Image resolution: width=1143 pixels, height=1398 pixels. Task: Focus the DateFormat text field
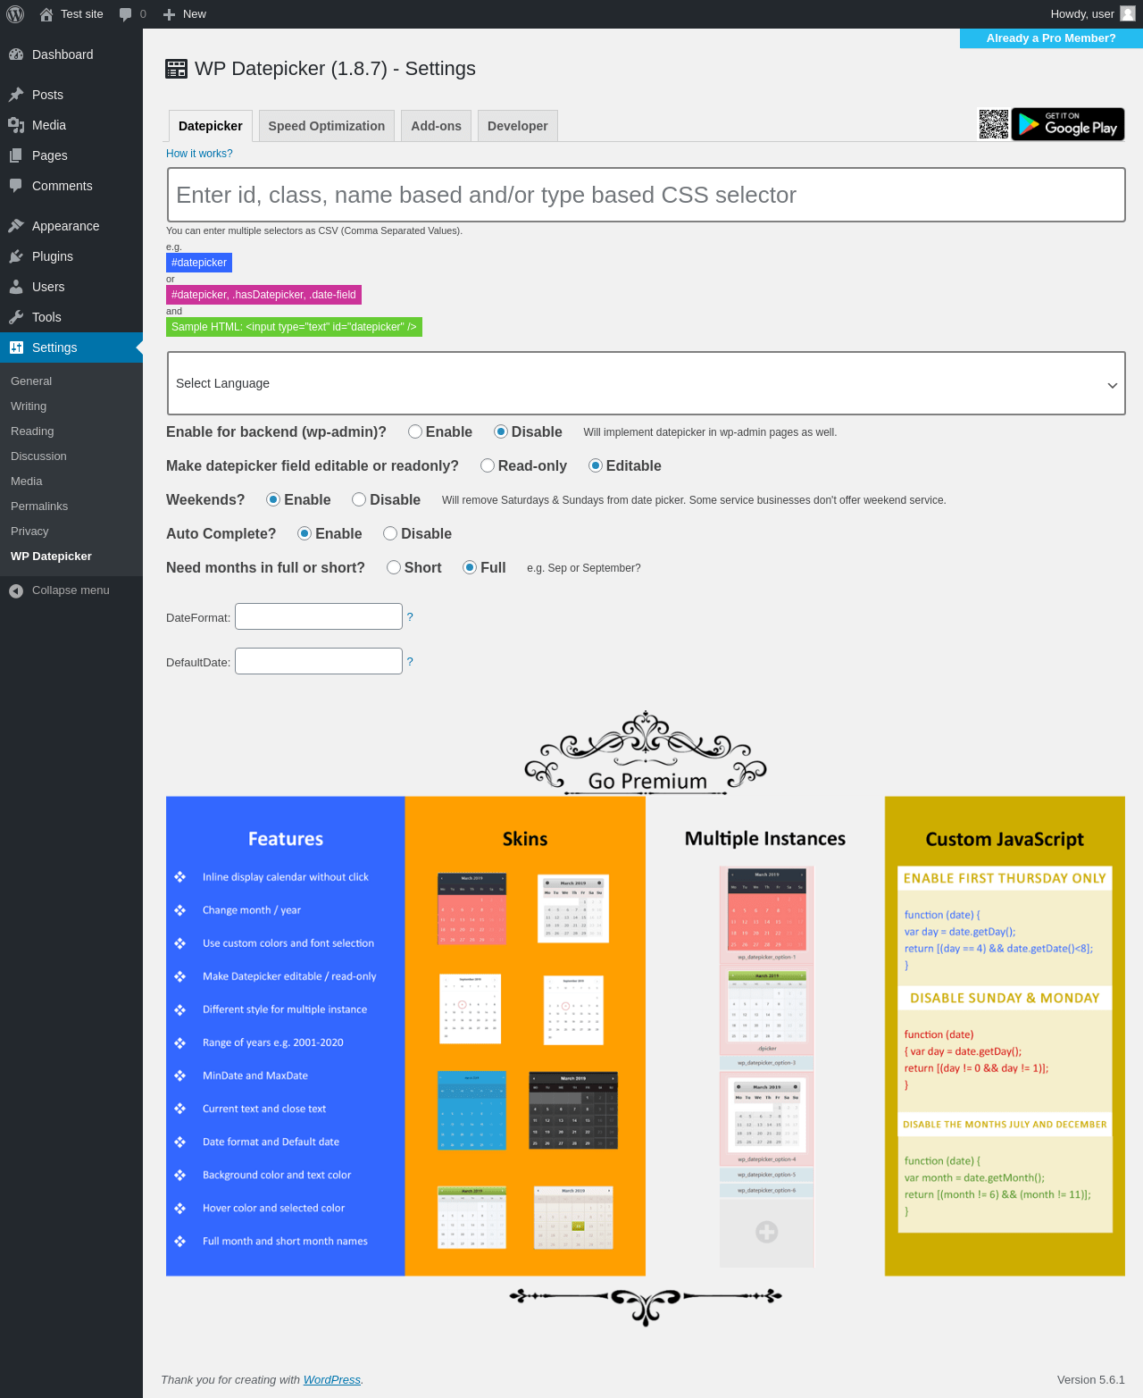pos(319,616)
